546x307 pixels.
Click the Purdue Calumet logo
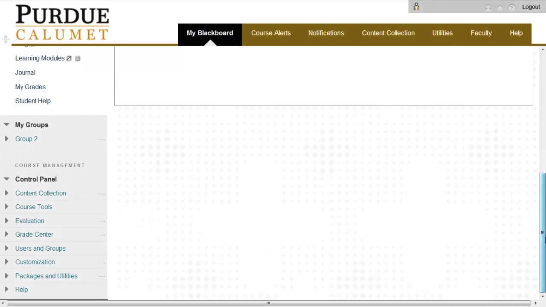pos(62,23)
